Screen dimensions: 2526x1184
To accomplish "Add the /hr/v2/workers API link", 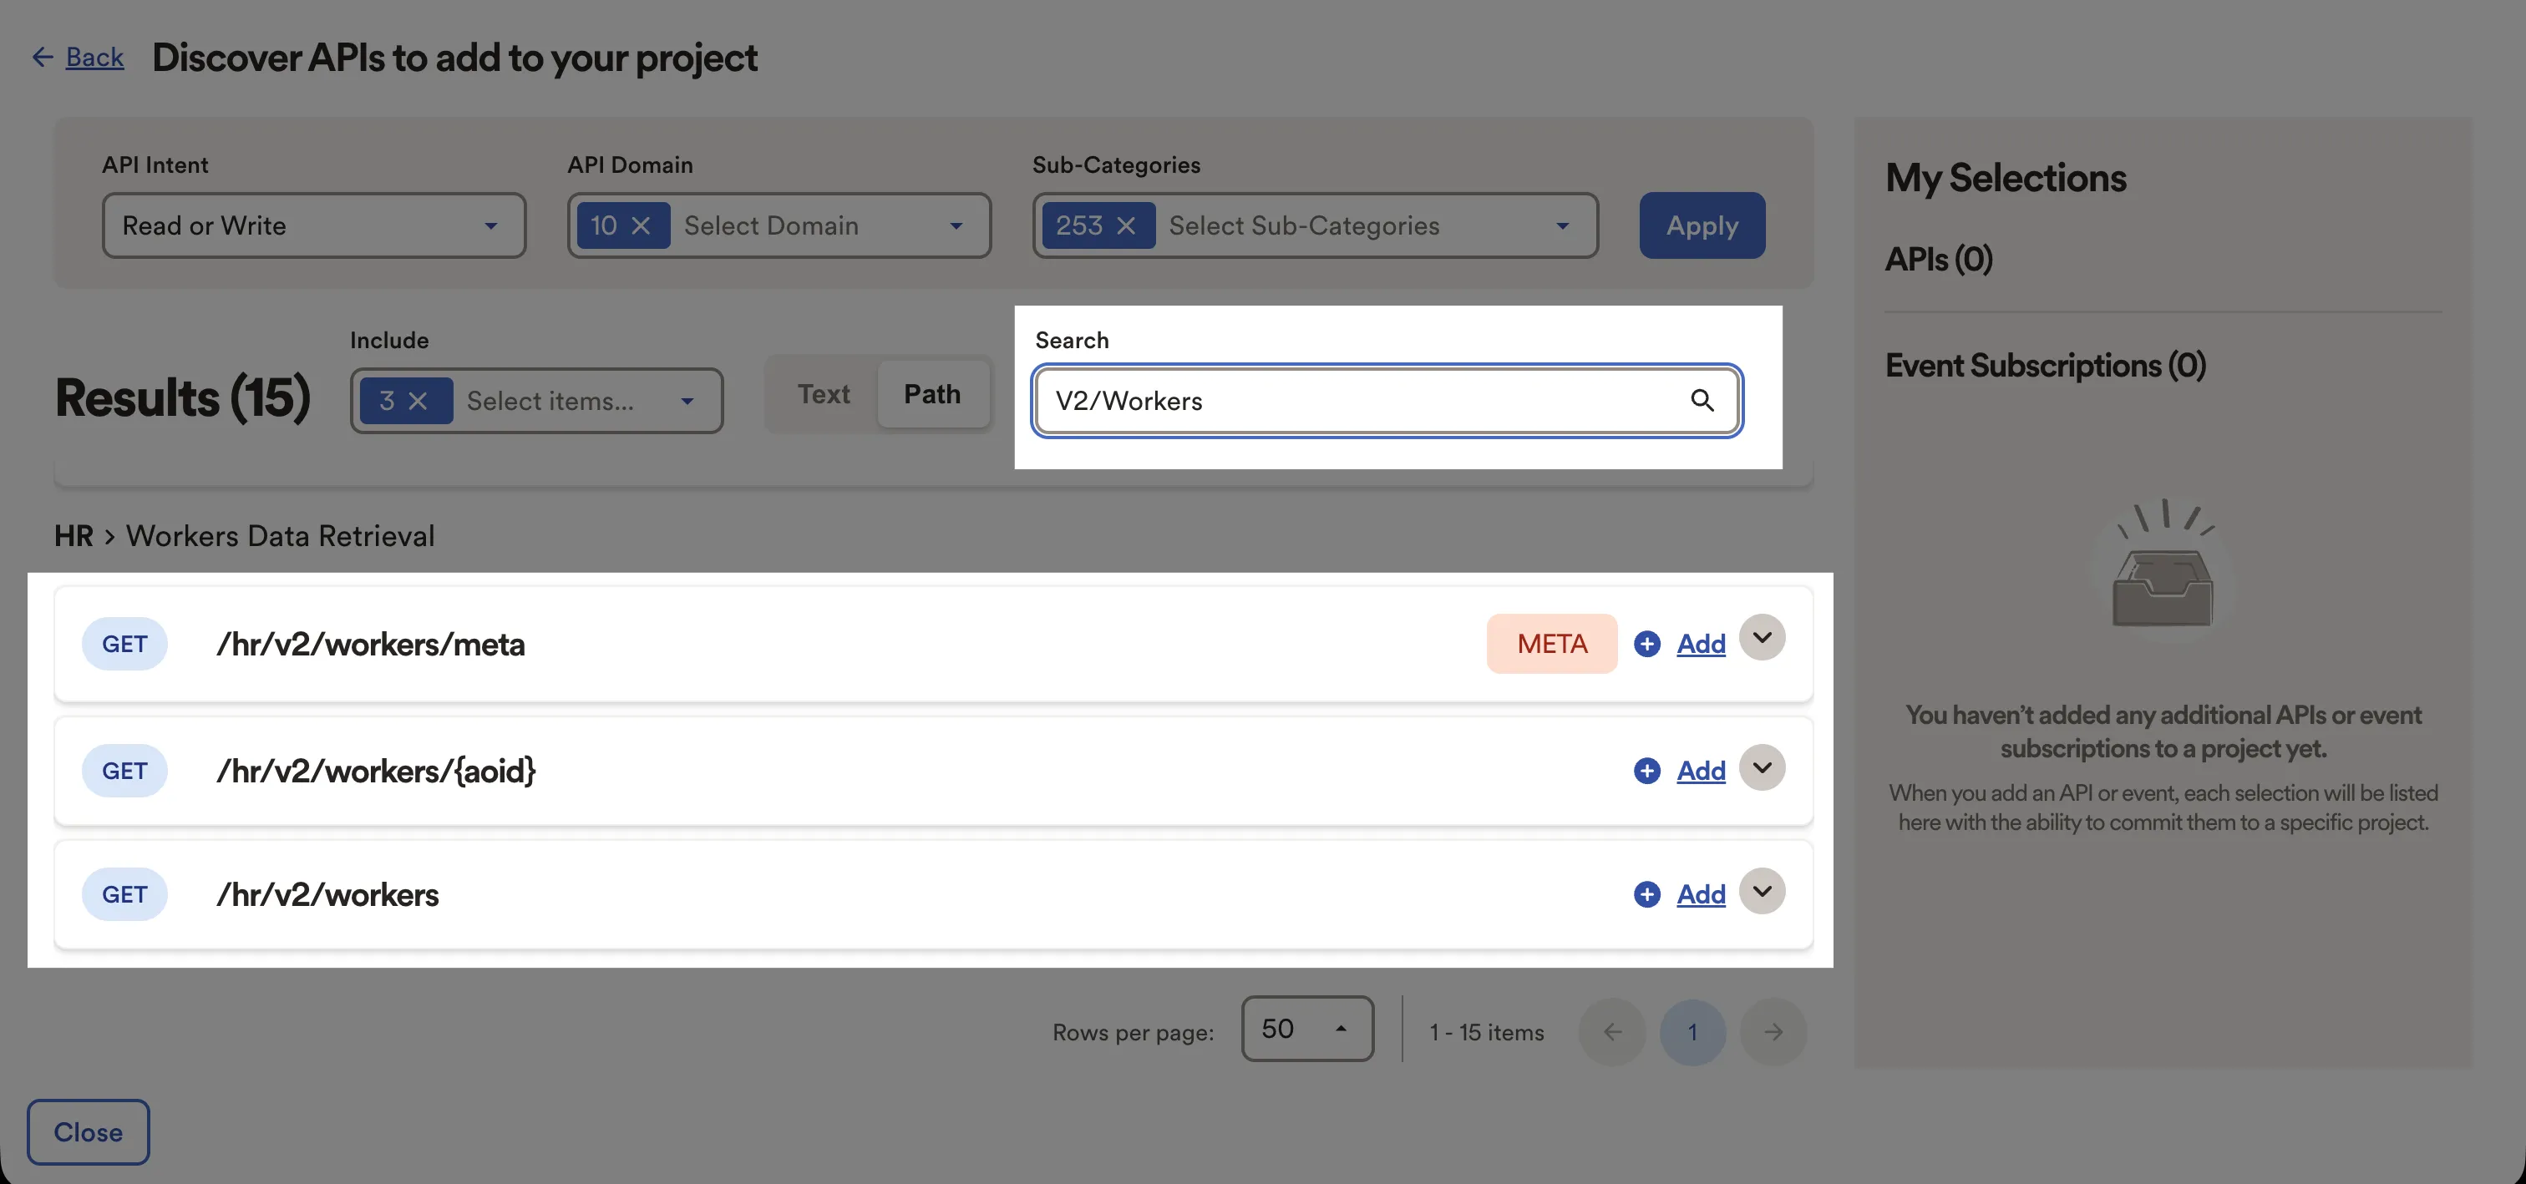I will [x=1701, y=894].
